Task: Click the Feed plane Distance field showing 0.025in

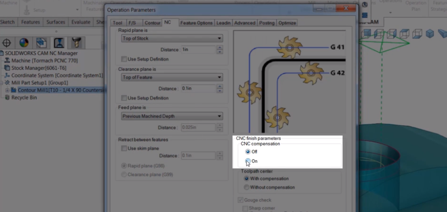Action: (198, 127)
